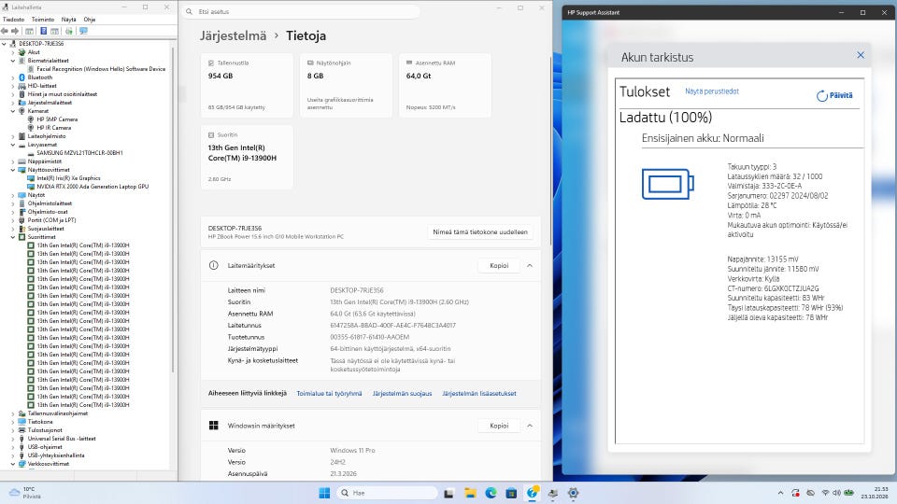Select NVIDIA RTX 2000 Ada Generation Laptop GPU
The width and height of the screenshot is (897, 504).
(x=93, y=187)
